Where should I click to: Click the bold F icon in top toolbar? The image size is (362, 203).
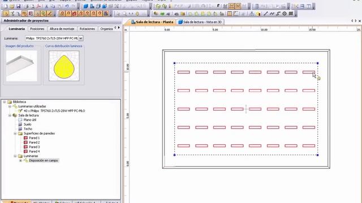tap(218, 6)
